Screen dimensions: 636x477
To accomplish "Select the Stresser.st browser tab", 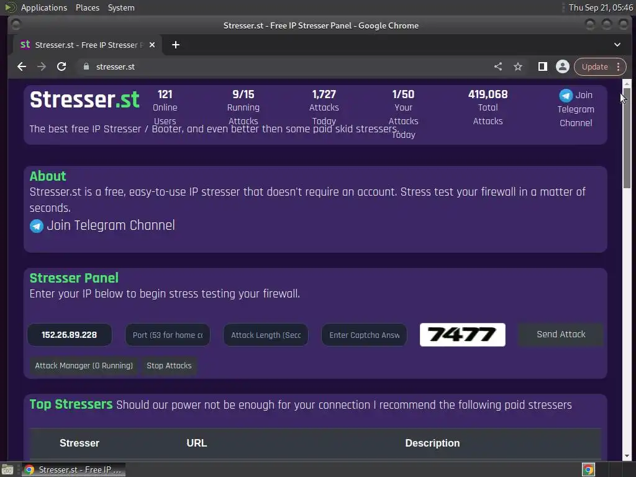I will coord(88,45).
